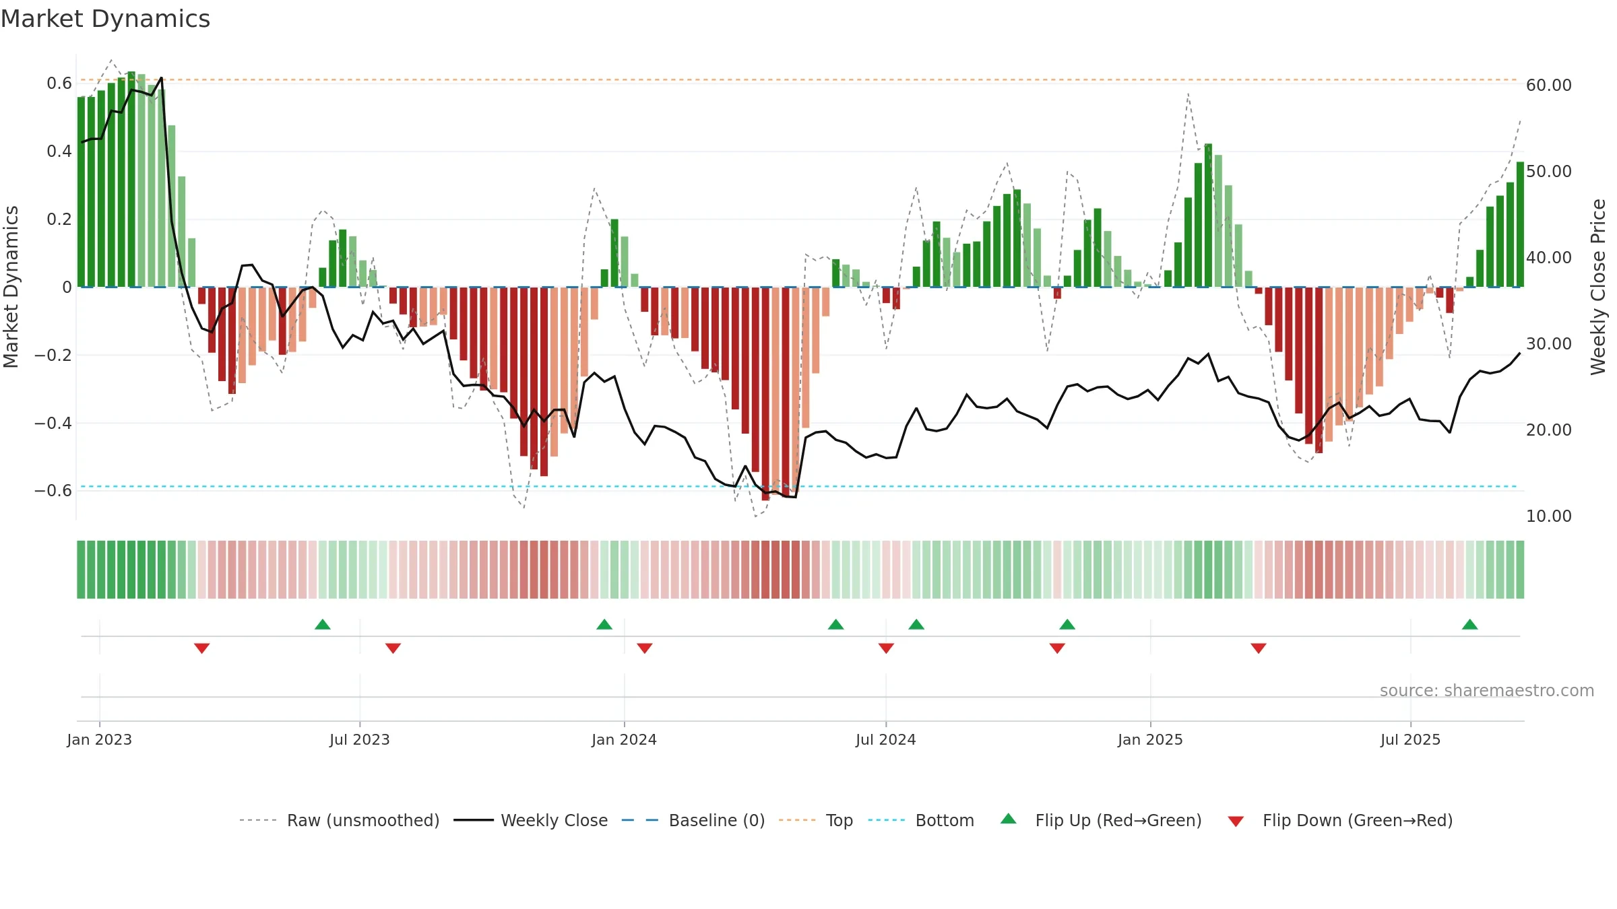Click the Flip Down triangle in March 2025
The width and height of the screenshot is (1617, 909).
click(1259, 648)
